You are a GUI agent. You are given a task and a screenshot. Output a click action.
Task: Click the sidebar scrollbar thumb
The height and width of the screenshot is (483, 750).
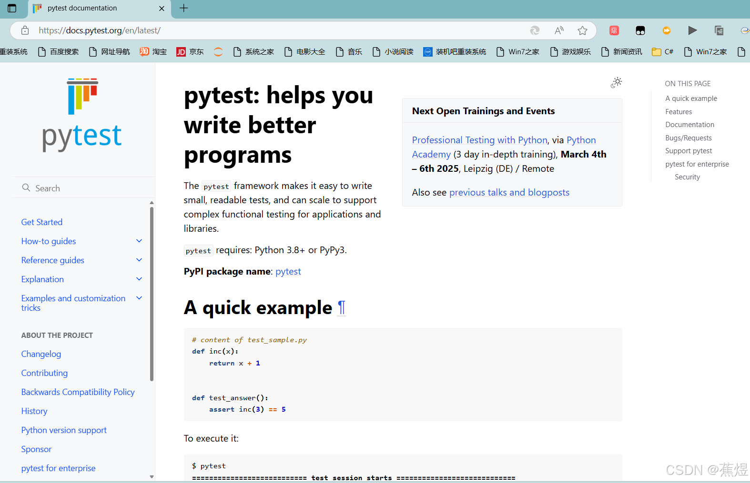pos(152,294)
